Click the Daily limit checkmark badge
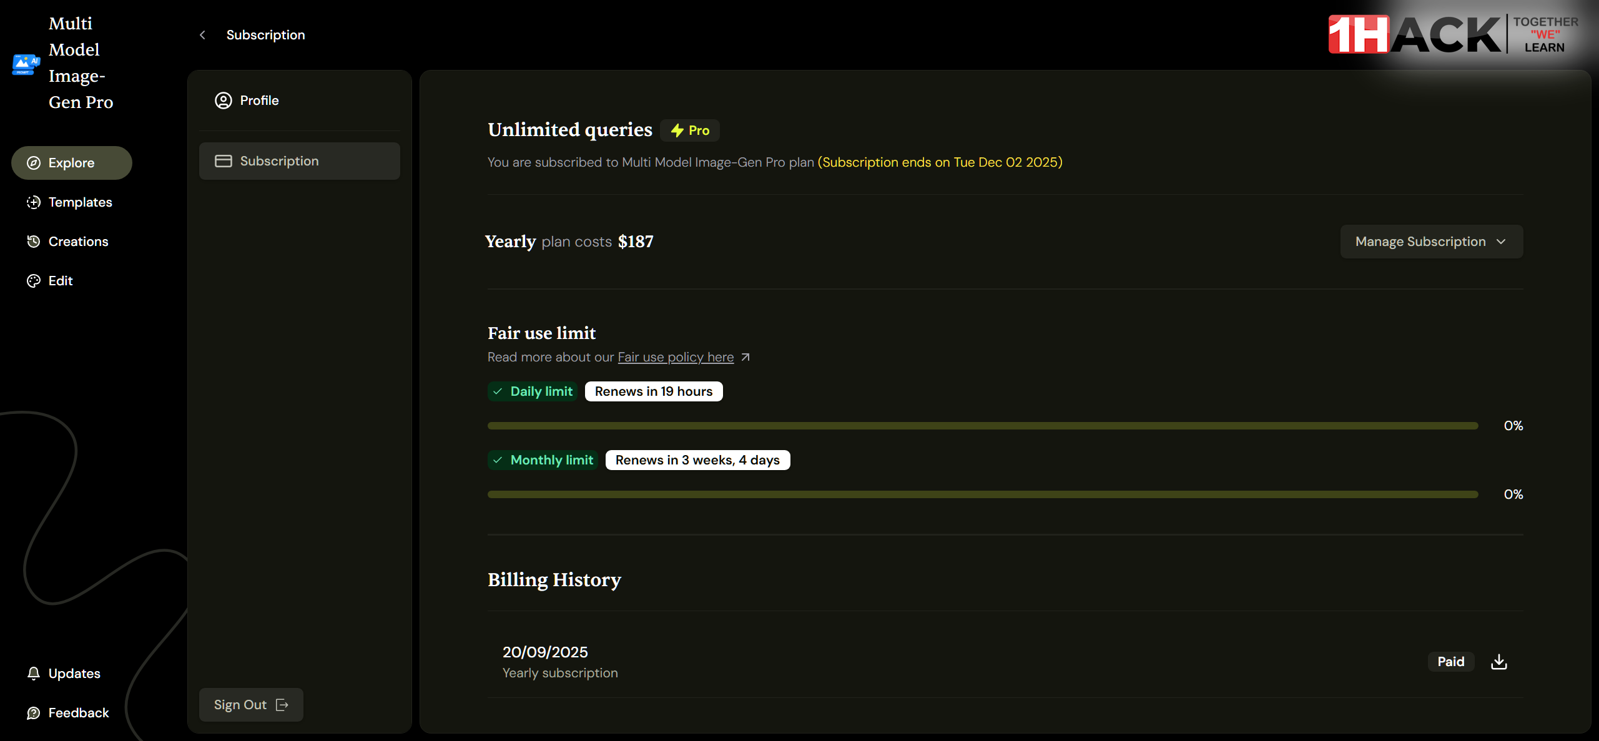The image size is (1599, 741). 533,391
